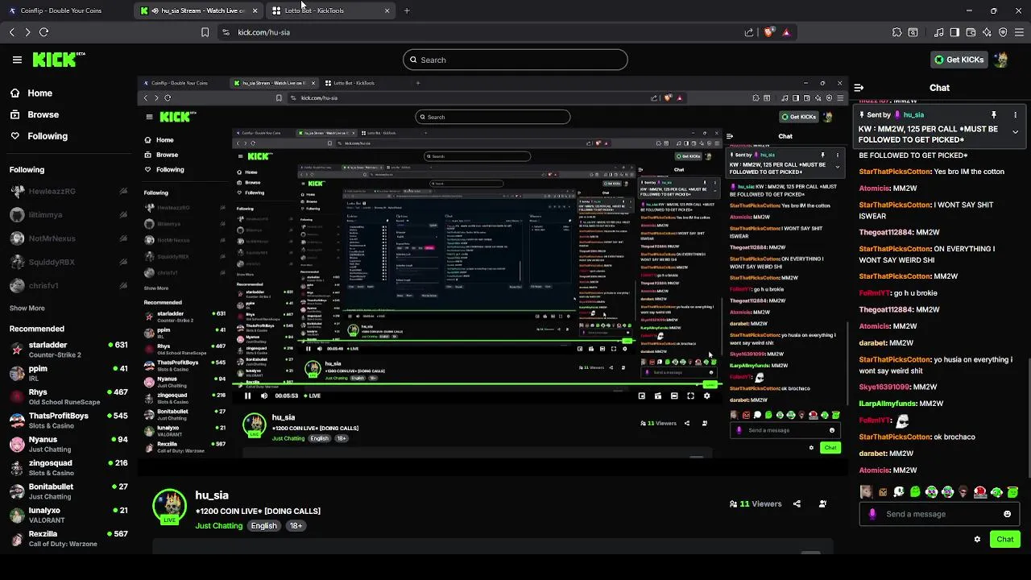Open lunalyxo VALORANT channel

click(68, 515)
